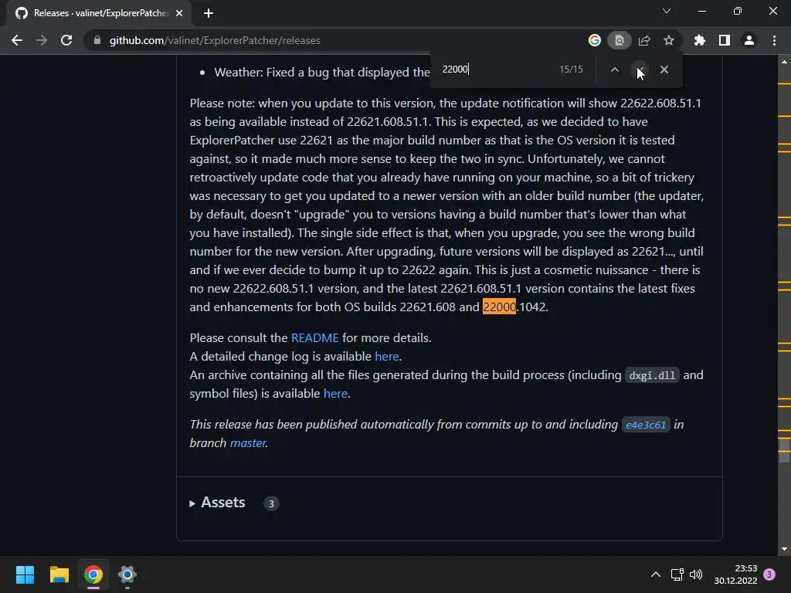Open the master branch link

tap(248, 442)
